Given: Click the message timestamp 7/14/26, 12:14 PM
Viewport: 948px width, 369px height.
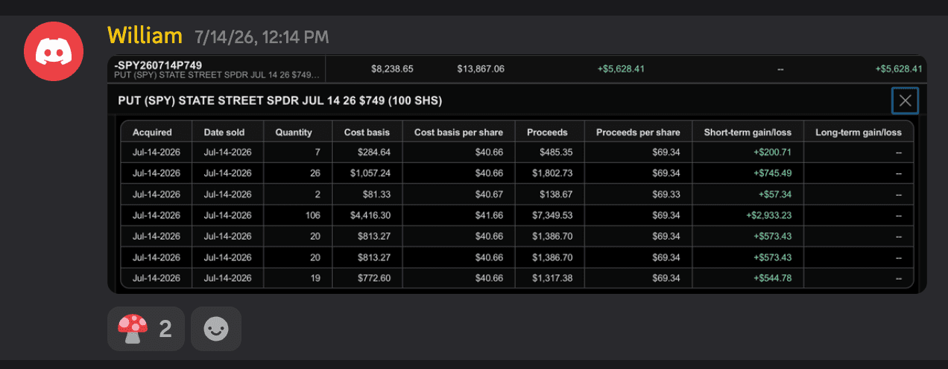Looking at the screenshot, I should tap(262, 36).
